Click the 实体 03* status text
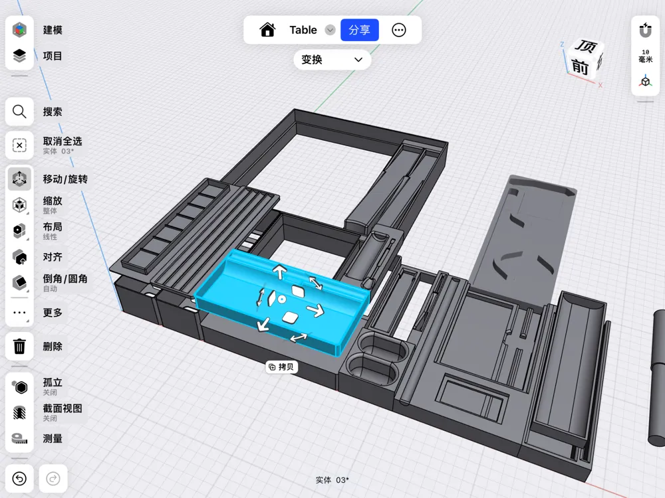 [x=332, y=480]
